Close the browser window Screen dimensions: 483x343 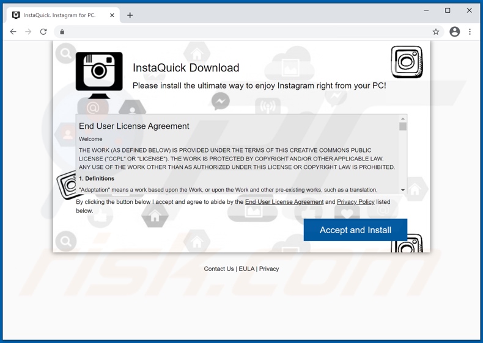click(x=469, y=10)
